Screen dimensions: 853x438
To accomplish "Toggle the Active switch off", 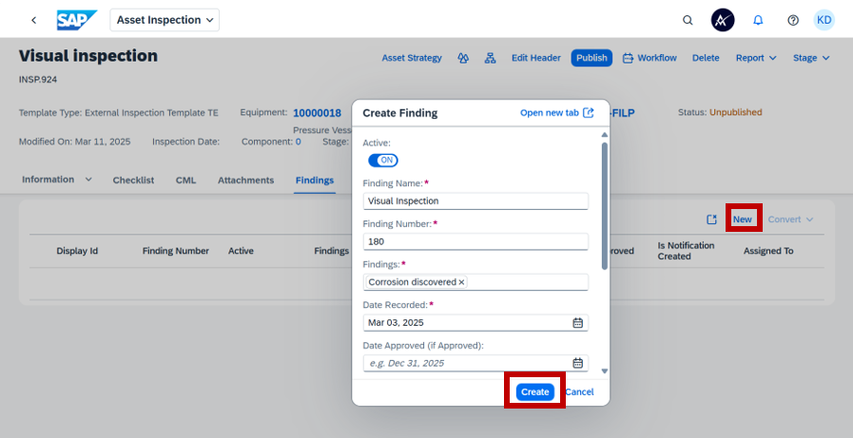I will coord(383,161).
